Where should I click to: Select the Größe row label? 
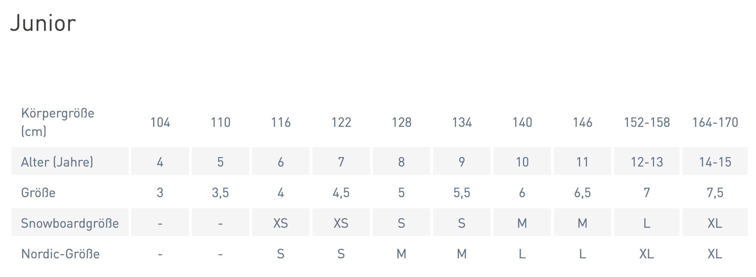point(38,193)
